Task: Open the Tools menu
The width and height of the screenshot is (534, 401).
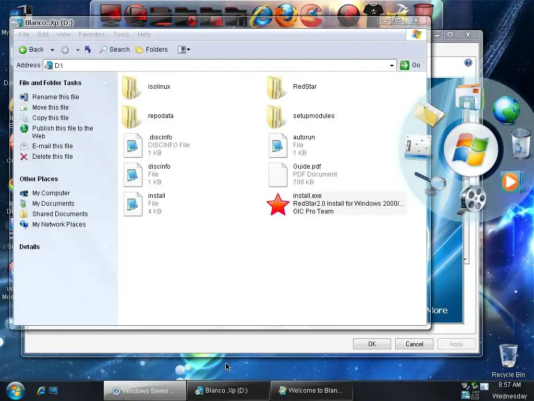Action: pos(121,34)
